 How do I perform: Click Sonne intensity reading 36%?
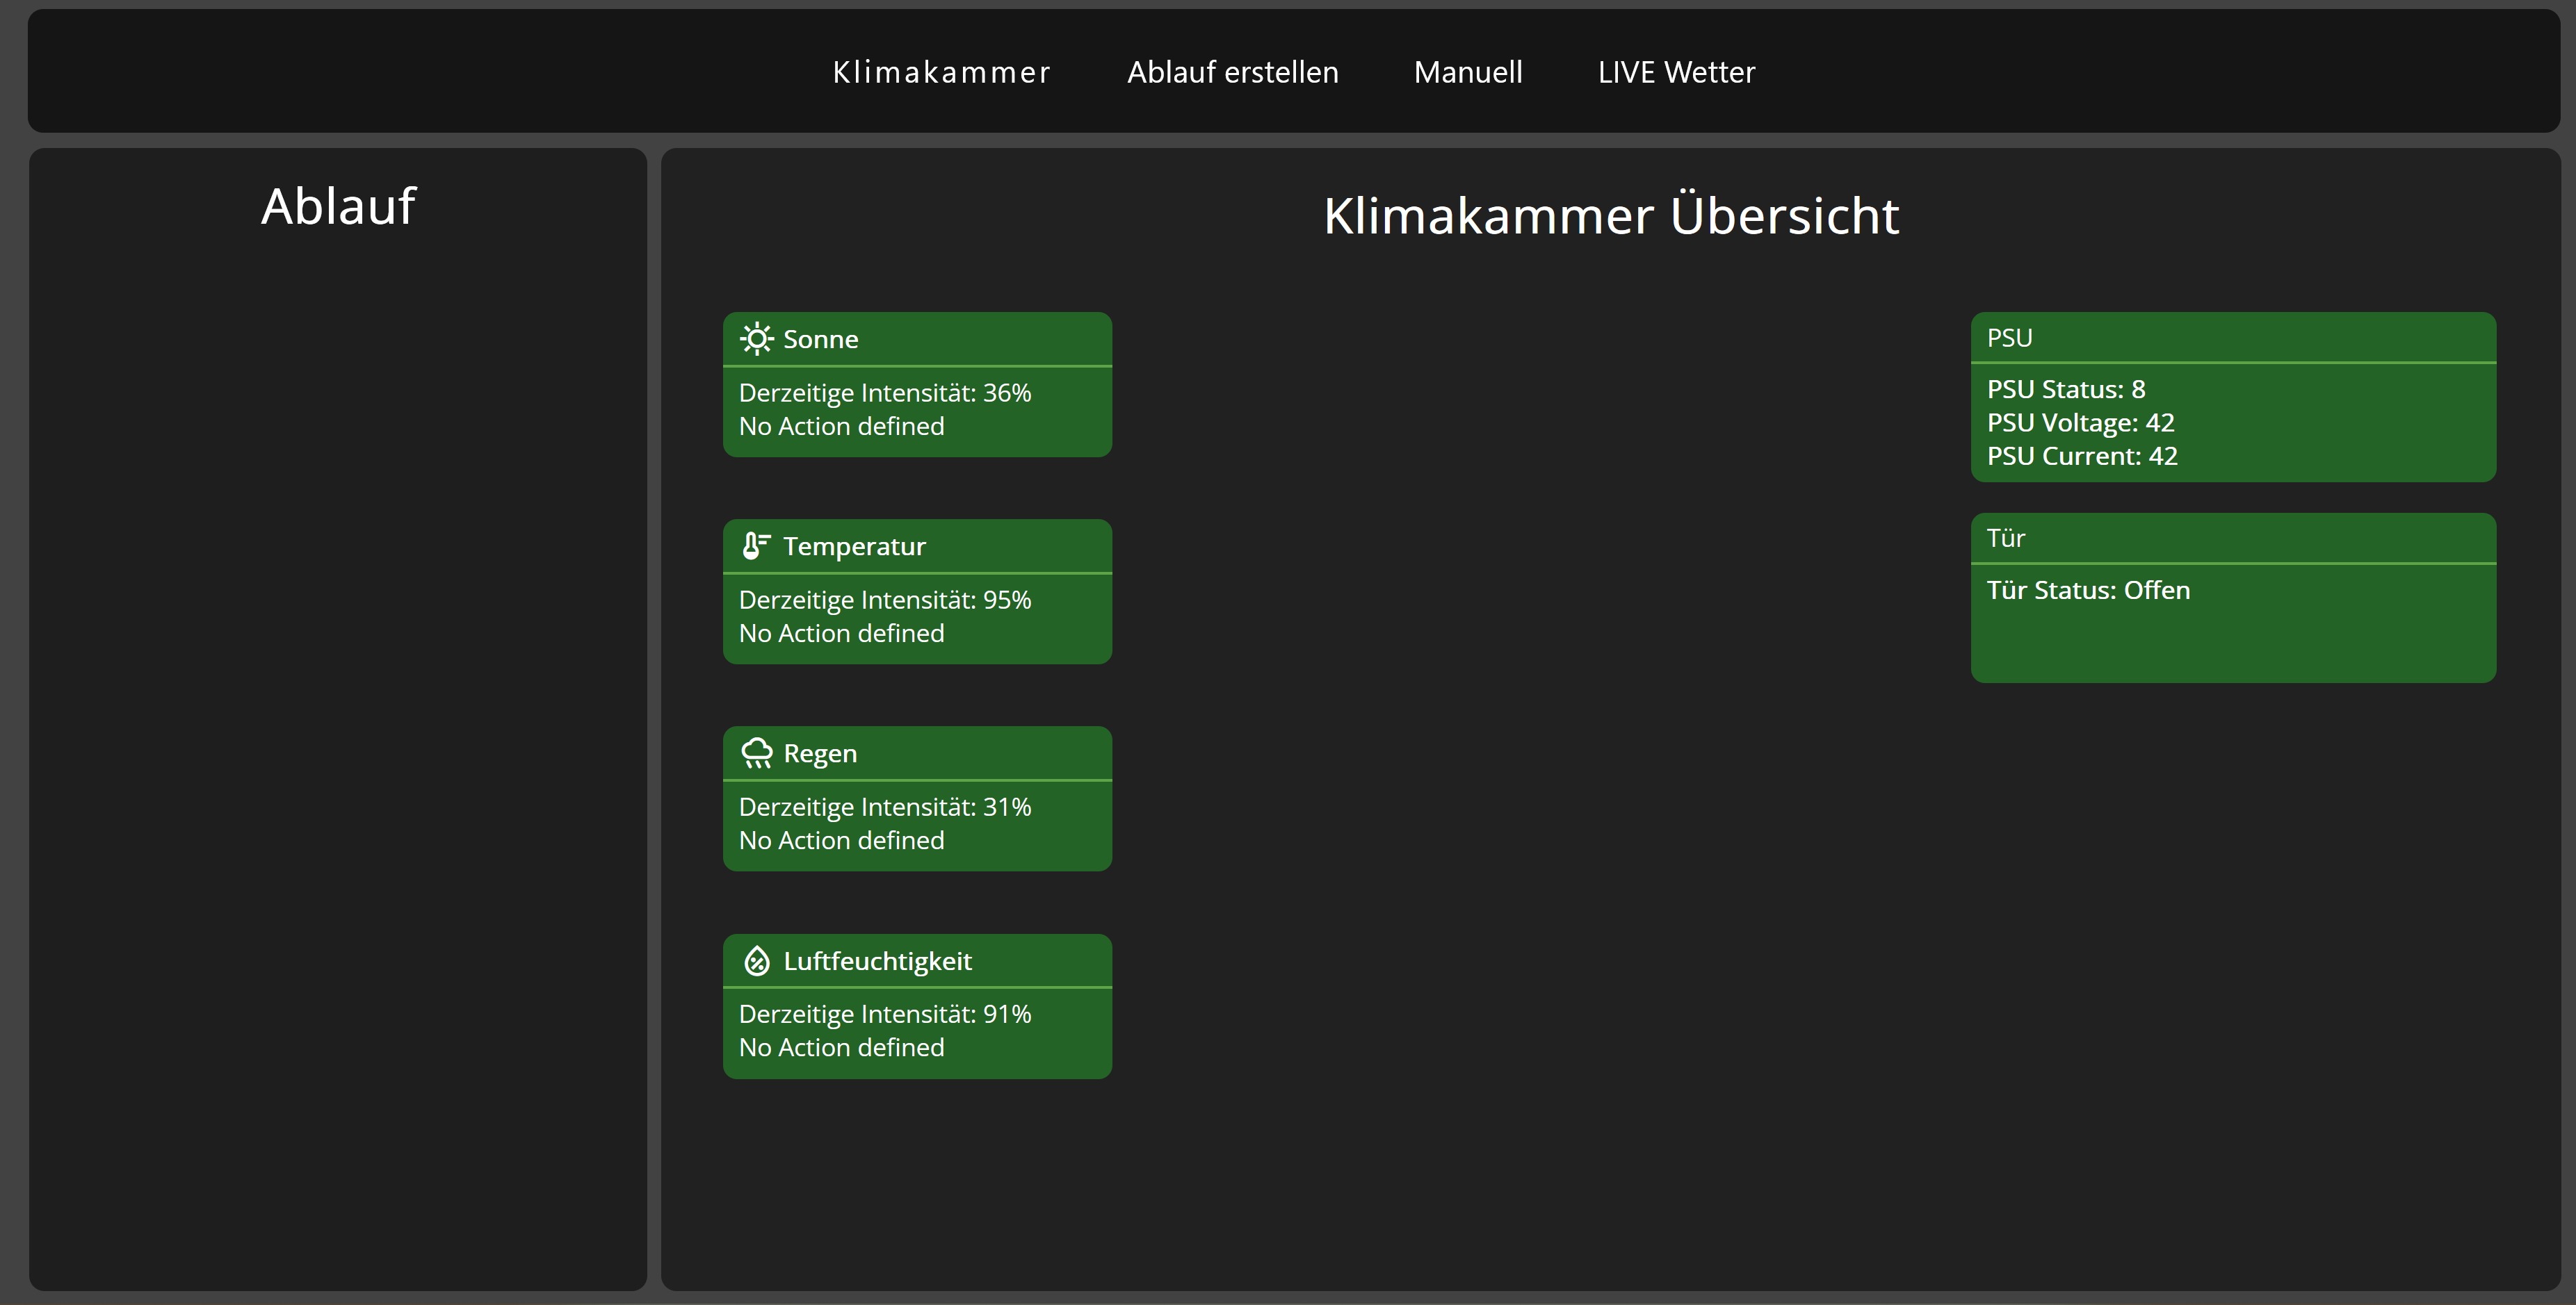pyautogui.click(x=884, y=393)
